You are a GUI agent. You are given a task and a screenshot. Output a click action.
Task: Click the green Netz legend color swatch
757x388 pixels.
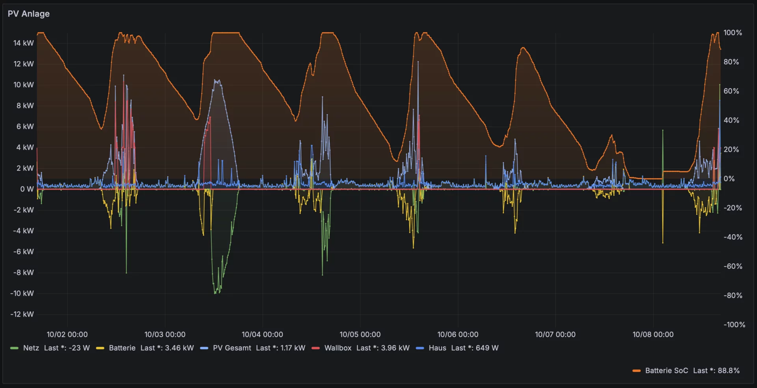coord(14,348)
